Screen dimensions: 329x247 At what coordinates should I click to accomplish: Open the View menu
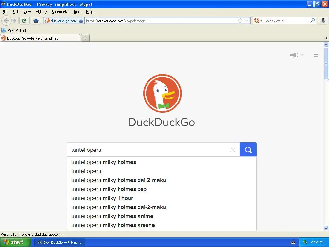tap(27, 12)
